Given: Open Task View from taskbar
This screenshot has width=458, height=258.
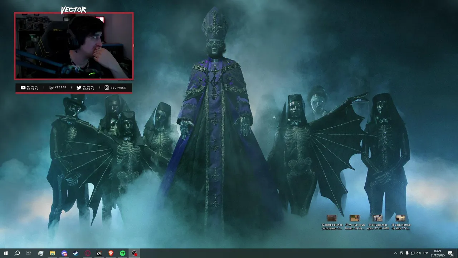Looking at the screenshot, I should pos(29,253).
